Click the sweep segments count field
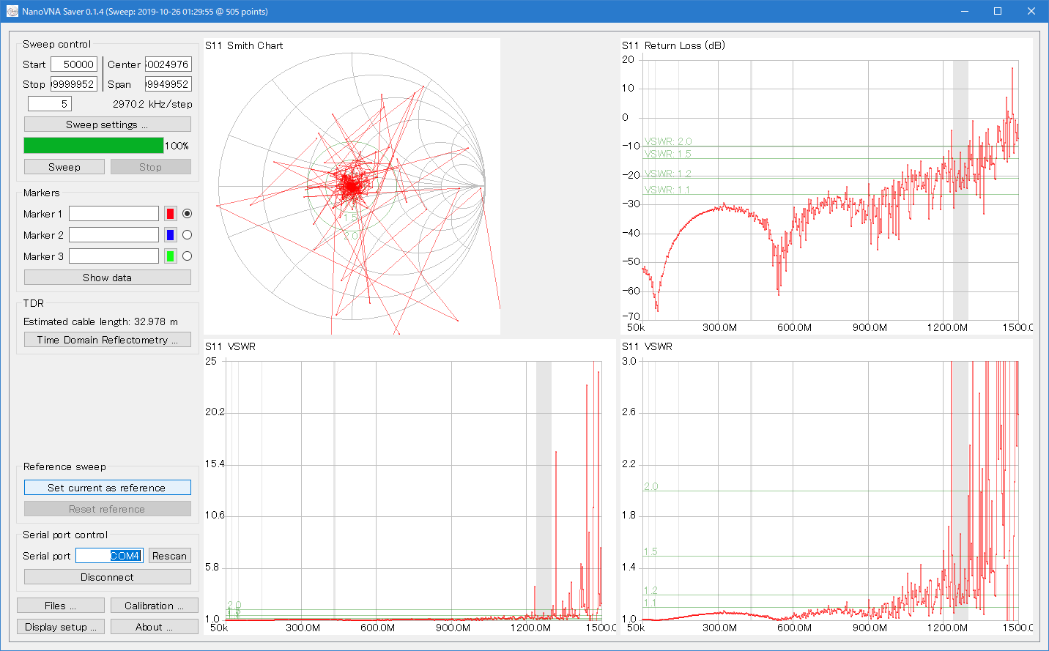The width and height of the screenshot is (1049, 651). 50,104
